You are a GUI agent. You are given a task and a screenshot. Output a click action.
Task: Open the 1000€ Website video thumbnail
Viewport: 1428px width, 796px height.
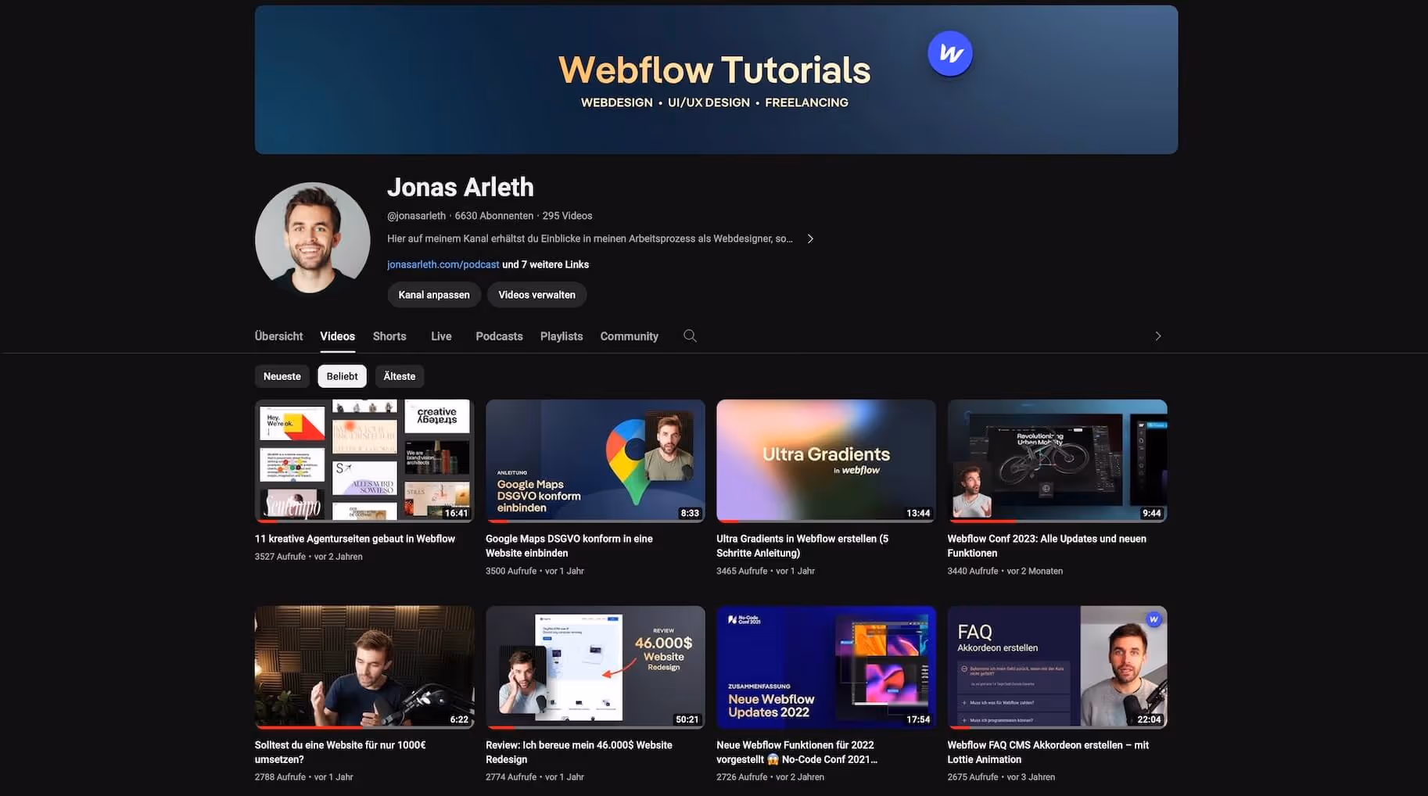[364, 667]
